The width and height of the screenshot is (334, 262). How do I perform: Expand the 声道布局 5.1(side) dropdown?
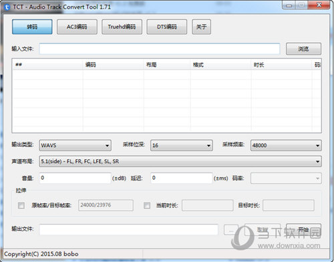180,161
